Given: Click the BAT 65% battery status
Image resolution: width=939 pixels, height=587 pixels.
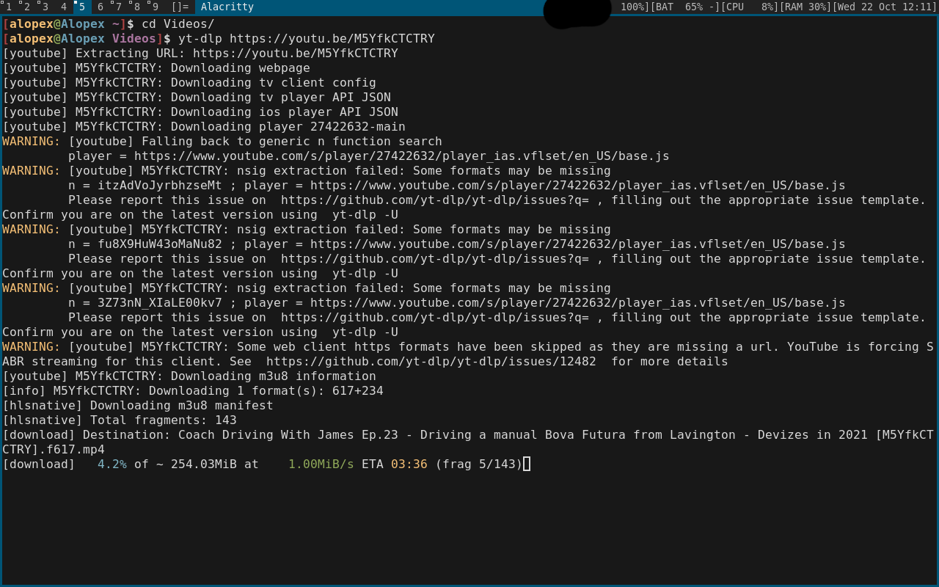Looking at the screenshot, I should pyautogui.click(x=686, y=7).
